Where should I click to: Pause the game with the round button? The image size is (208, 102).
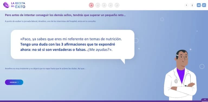pyautogui.click(x=186, y=5)
